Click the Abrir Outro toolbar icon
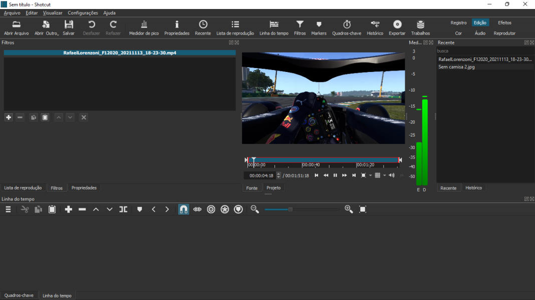This screenshot has width=535, height=300. pos(47,27)
